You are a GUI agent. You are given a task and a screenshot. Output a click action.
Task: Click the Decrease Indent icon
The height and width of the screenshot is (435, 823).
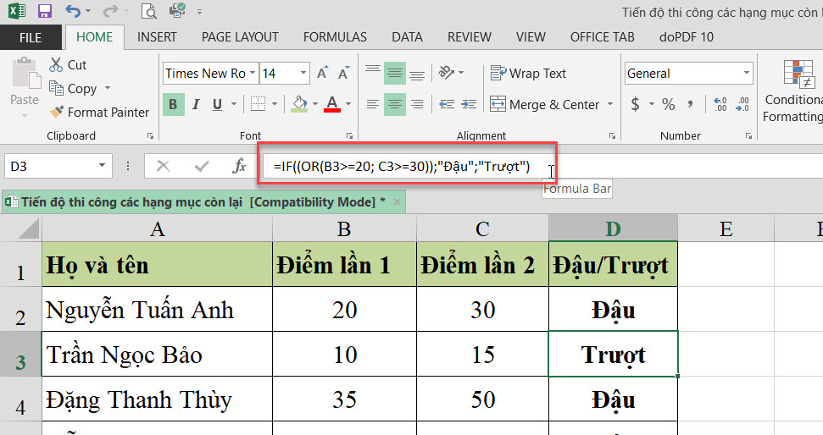(447, 104)
